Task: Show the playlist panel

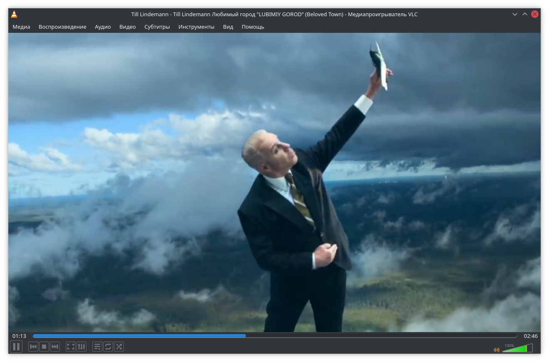Action: tap(97, 347)
